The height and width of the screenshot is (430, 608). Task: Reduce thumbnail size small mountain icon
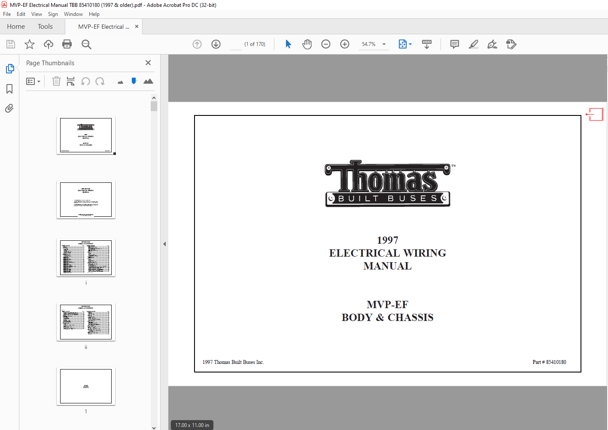[120, 82]
